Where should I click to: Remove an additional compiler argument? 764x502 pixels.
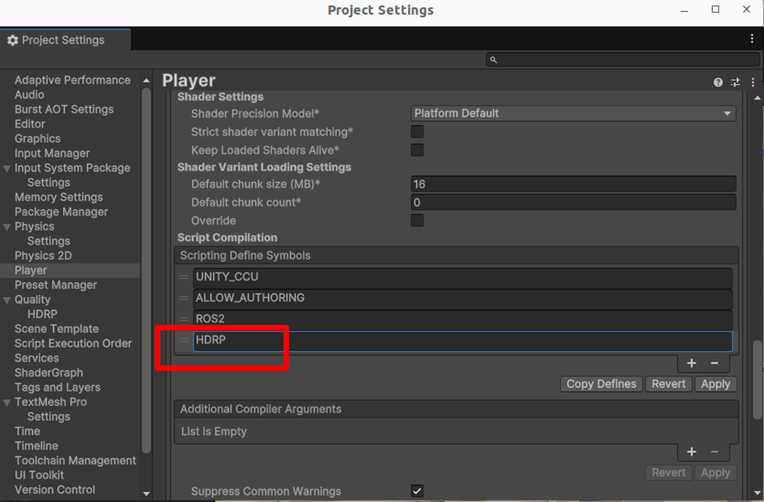[x=714, y=452]
